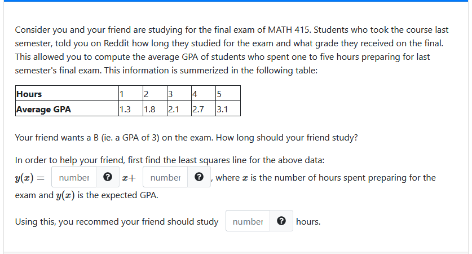Click table cell with Hours value 5
The height and width of the screenshot is (254, 472).
228,93
